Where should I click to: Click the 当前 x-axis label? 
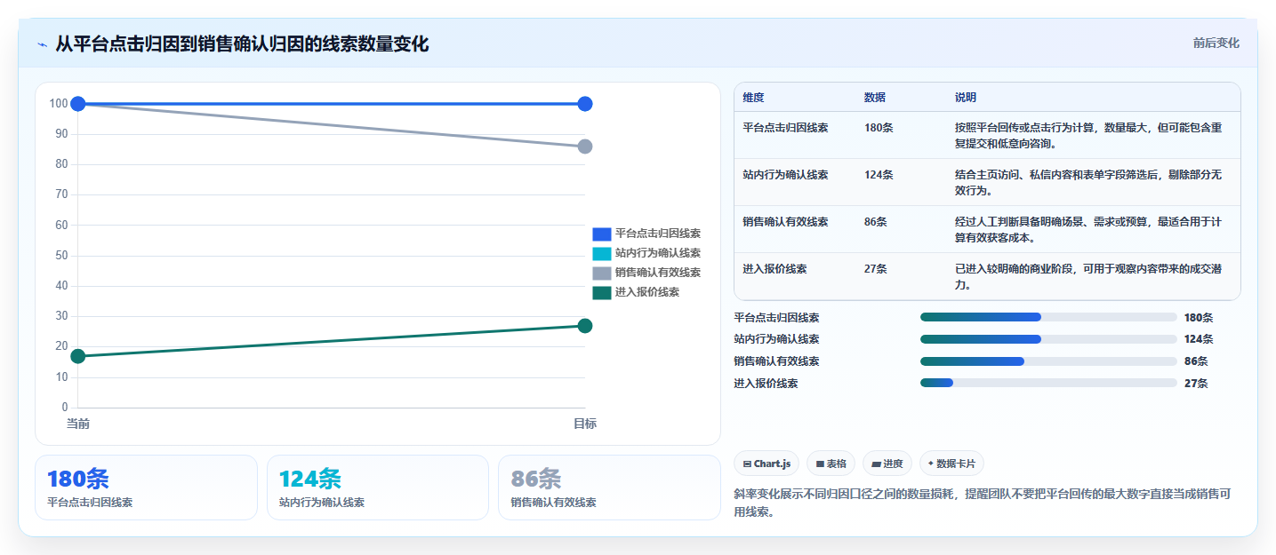tap(78, 424)
